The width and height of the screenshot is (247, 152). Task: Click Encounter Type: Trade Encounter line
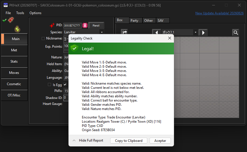[113, 117]
